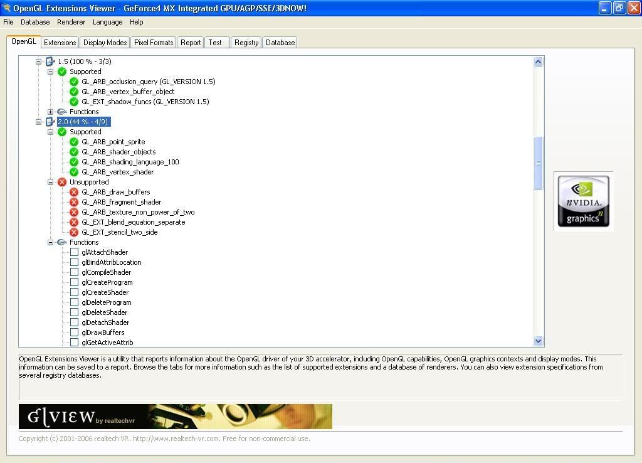
Task: Click green check icon beside GL_EXT_shadow_funcs
Action: point(74,102)
